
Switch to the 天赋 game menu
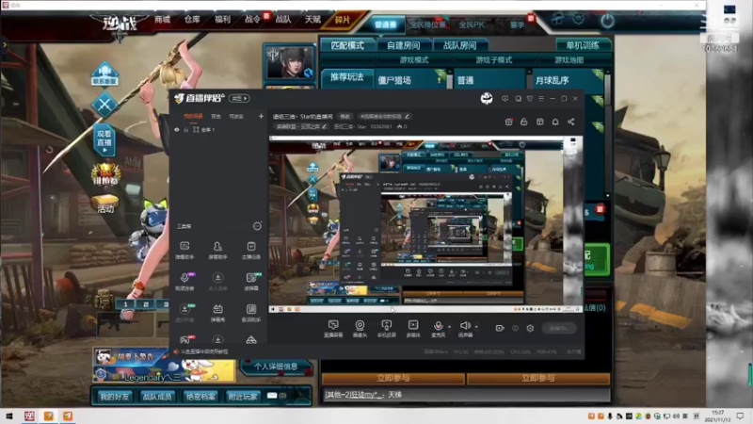point(312,19)
